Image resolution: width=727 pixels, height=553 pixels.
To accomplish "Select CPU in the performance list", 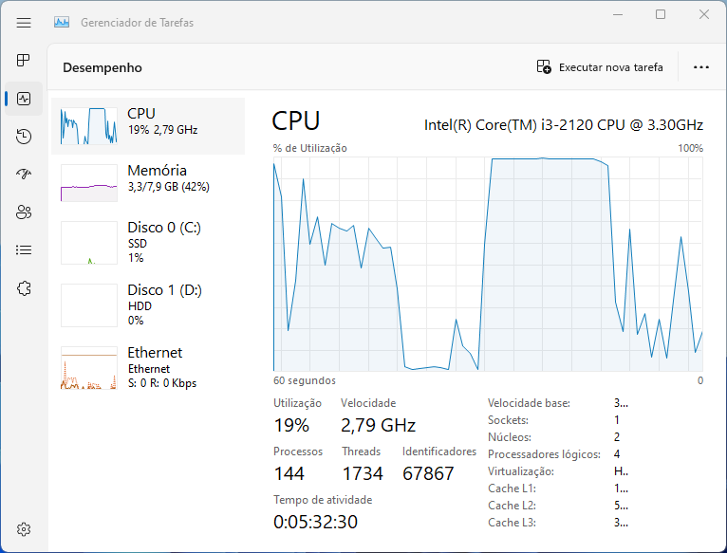I will point(148,126).
